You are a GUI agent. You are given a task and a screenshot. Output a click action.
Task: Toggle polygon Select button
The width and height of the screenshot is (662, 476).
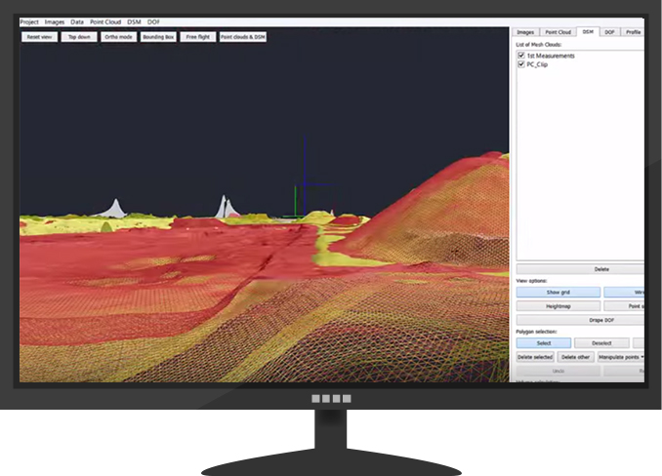click(544, 343)
